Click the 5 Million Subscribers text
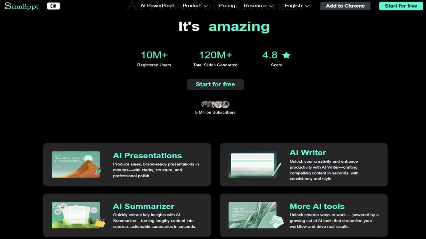 [215, 112]
